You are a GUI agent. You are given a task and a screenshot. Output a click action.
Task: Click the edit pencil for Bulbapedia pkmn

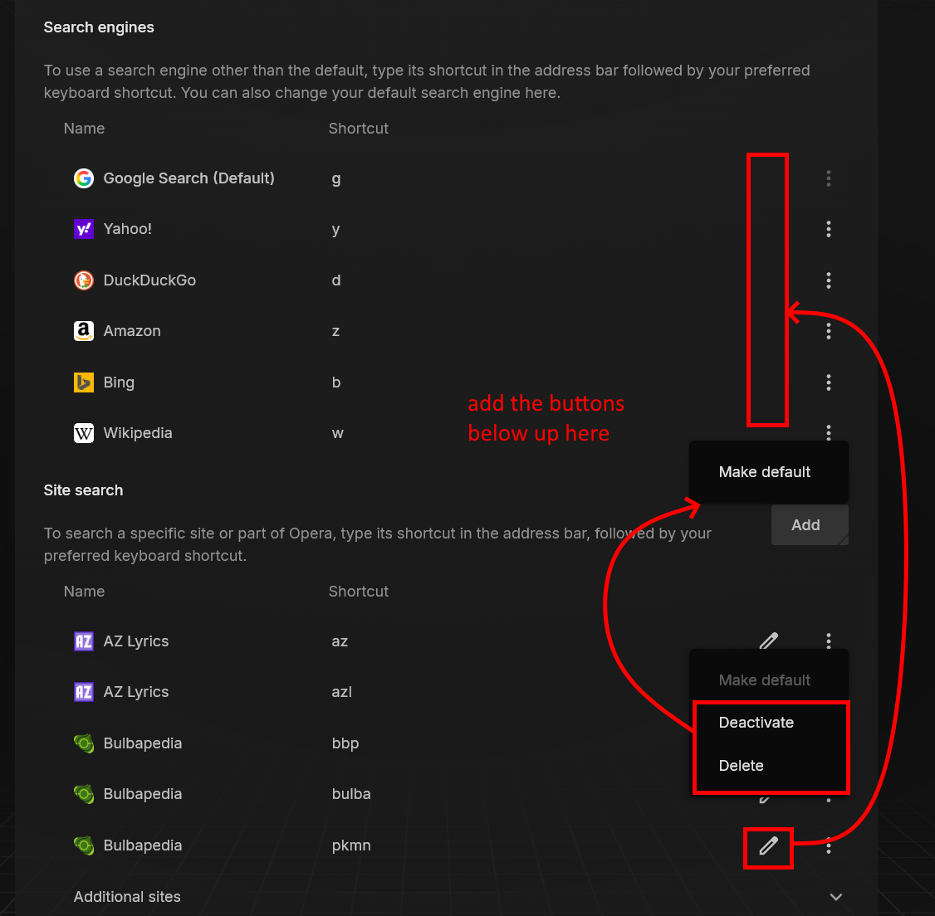click(x=768, y=845)
